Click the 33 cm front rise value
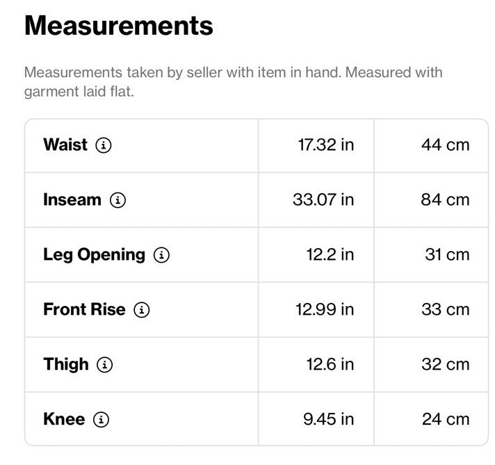The height and width of the screenshot is (465, 495). [x=446, y=310]
